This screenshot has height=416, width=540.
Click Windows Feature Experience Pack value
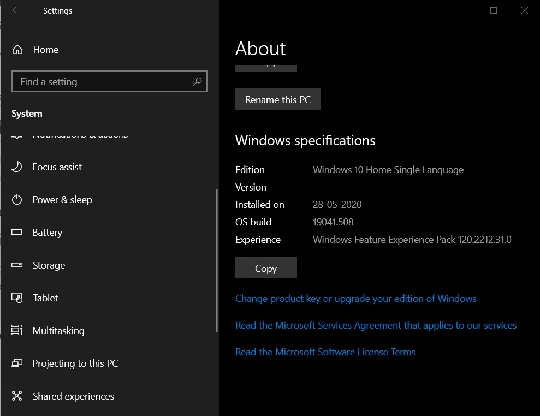(412, 239)
